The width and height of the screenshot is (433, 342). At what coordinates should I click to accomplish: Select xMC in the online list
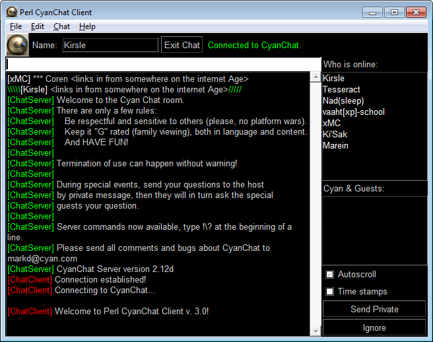331,123
